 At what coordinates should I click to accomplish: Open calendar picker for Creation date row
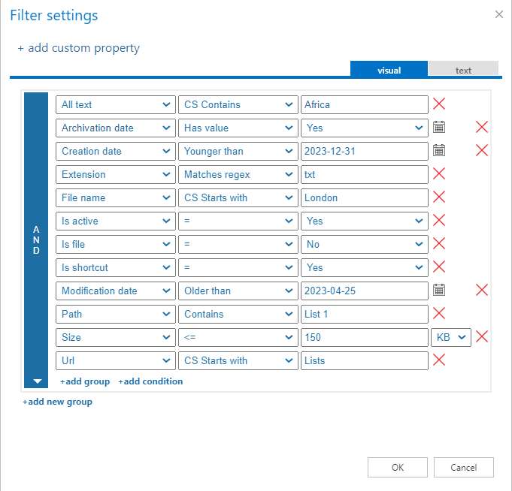tap(440, 151)
